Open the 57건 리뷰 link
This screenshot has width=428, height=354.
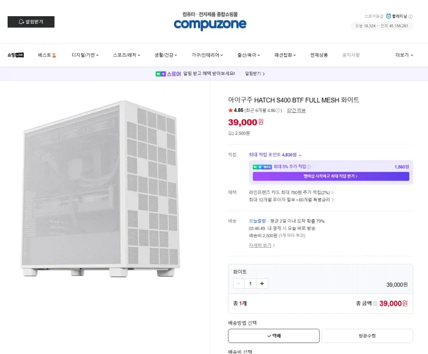(296, 111)
